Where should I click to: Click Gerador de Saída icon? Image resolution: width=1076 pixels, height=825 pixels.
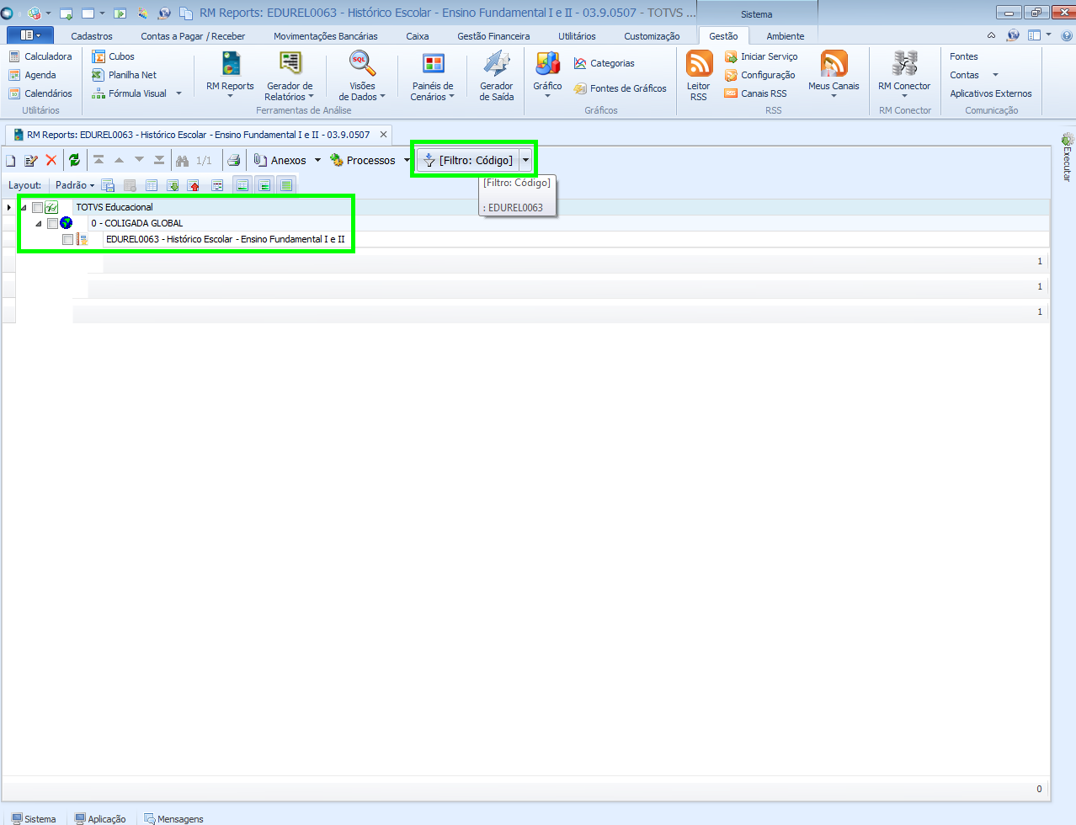pos(497,75)
